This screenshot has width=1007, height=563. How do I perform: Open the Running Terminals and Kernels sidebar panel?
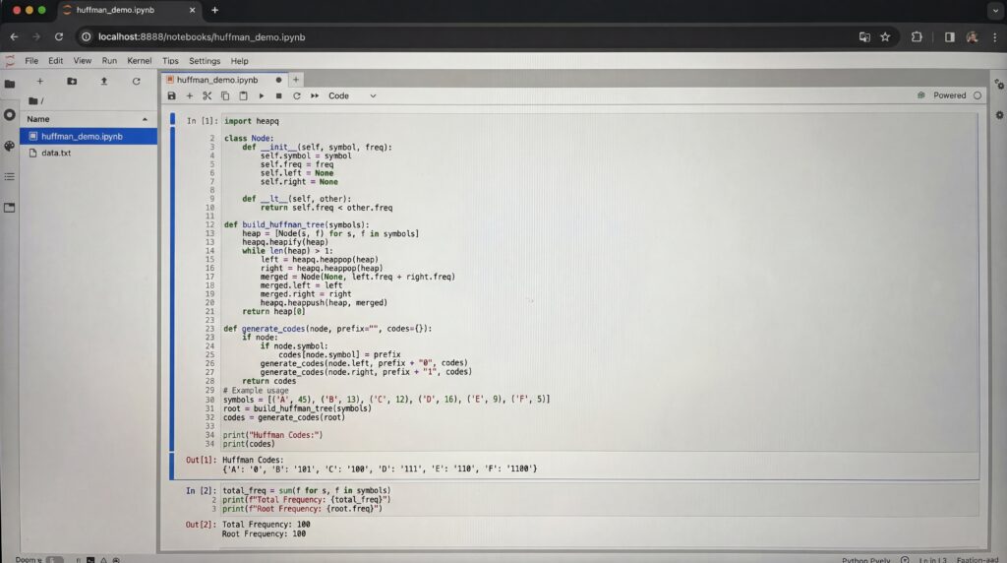pos(10,114)
